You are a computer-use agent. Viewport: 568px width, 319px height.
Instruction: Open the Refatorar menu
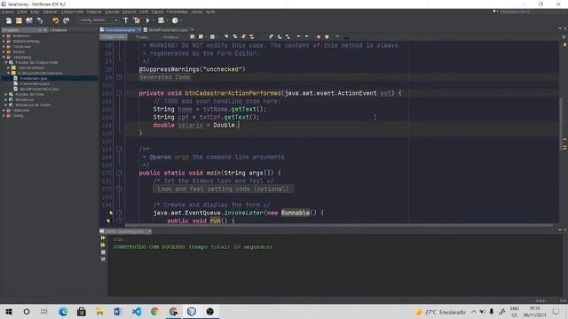point(94,12)
